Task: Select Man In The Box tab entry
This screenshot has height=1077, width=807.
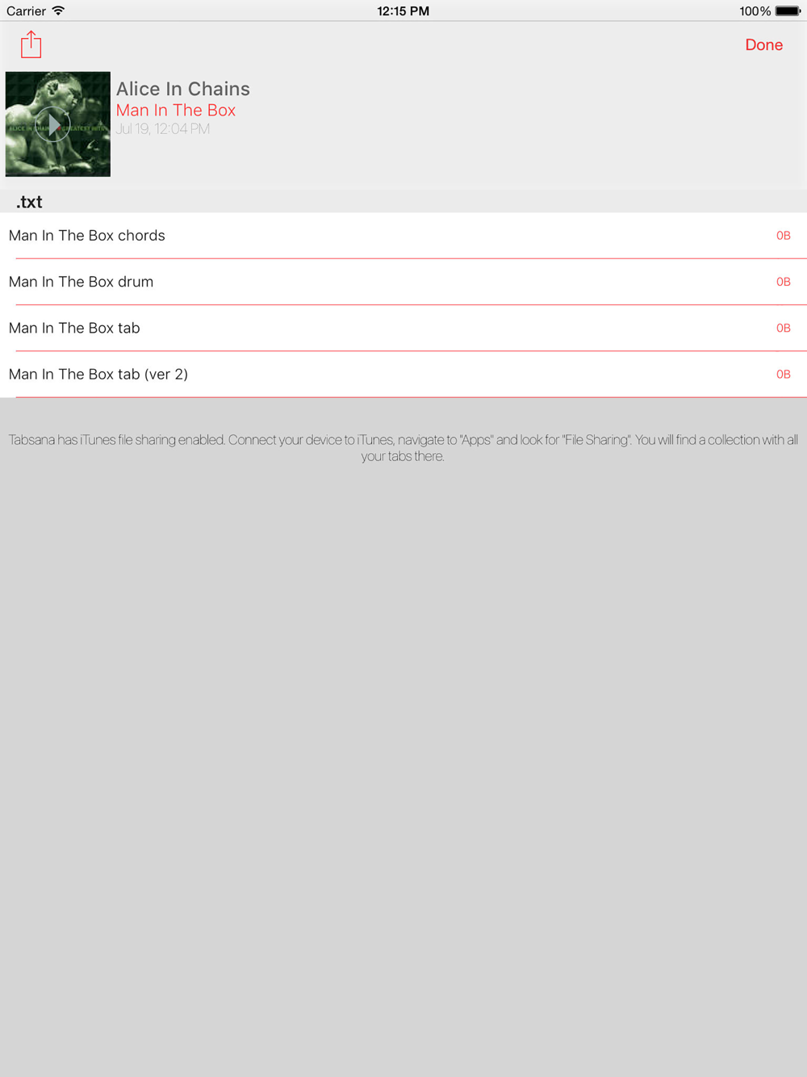Action: pos(403,328)
